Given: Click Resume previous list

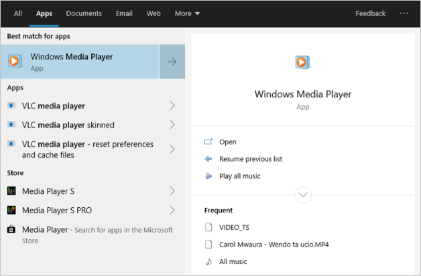Looking at the screenshot, I should [x=250, y=159].
